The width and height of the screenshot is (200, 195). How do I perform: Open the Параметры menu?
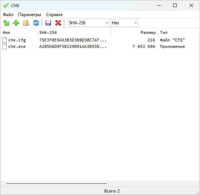pos(30,15)
